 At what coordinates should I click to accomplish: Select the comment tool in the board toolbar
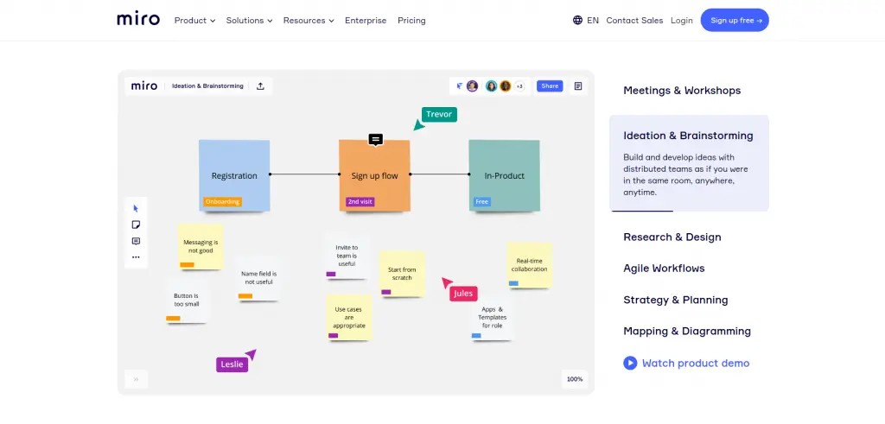pyautogui.click(x=136, y=241)
